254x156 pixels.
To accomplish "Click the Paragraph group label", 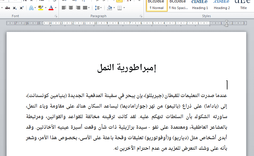I will pos(98,16).
